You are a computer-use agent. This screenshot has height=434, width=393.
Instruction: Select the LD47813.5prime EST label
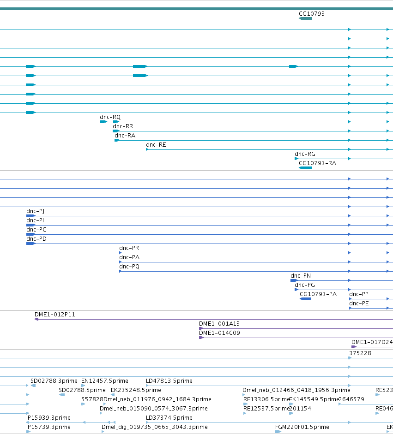(169, 381)
